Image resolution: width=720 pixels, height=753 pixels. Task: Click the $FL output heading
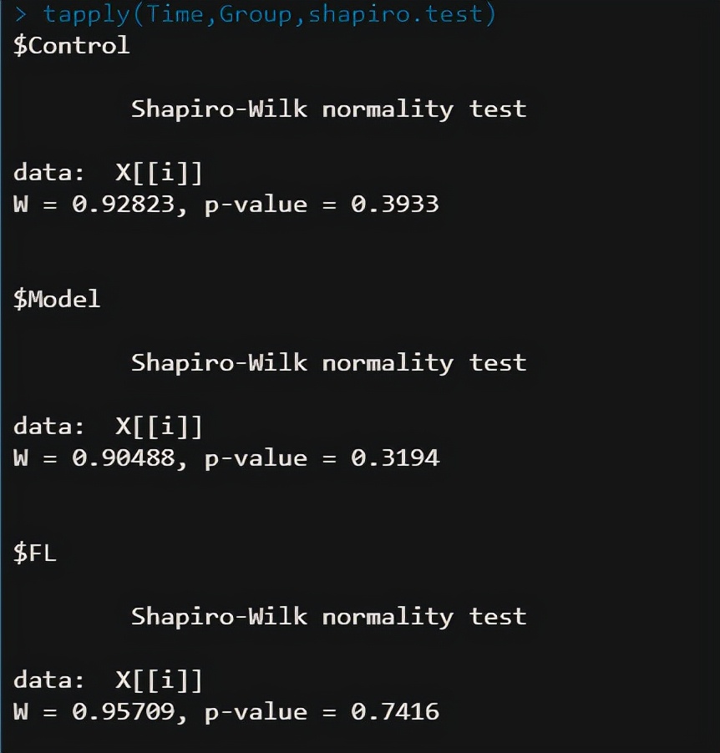(x=35, y=553)
